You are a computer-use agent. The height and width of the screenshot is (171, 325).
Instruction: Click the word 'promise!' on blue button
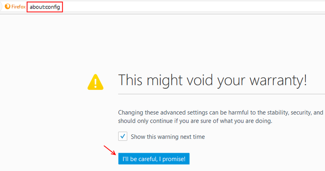click(x=174, y=159)
